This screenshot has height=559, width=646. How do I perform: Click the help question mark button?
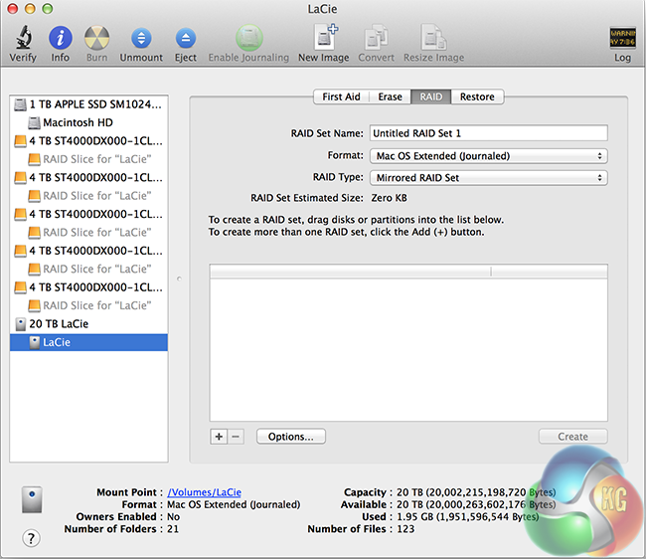(32, 538)
